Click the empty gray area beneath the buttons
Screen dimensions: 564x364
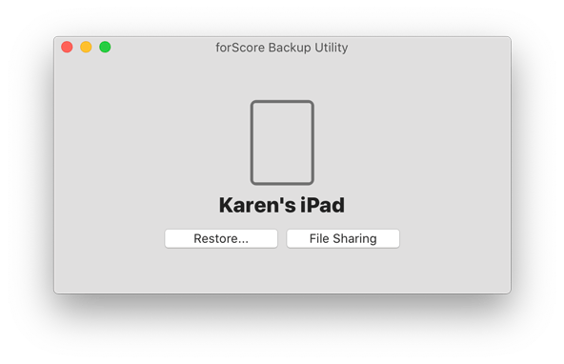[x=282, y=271]
